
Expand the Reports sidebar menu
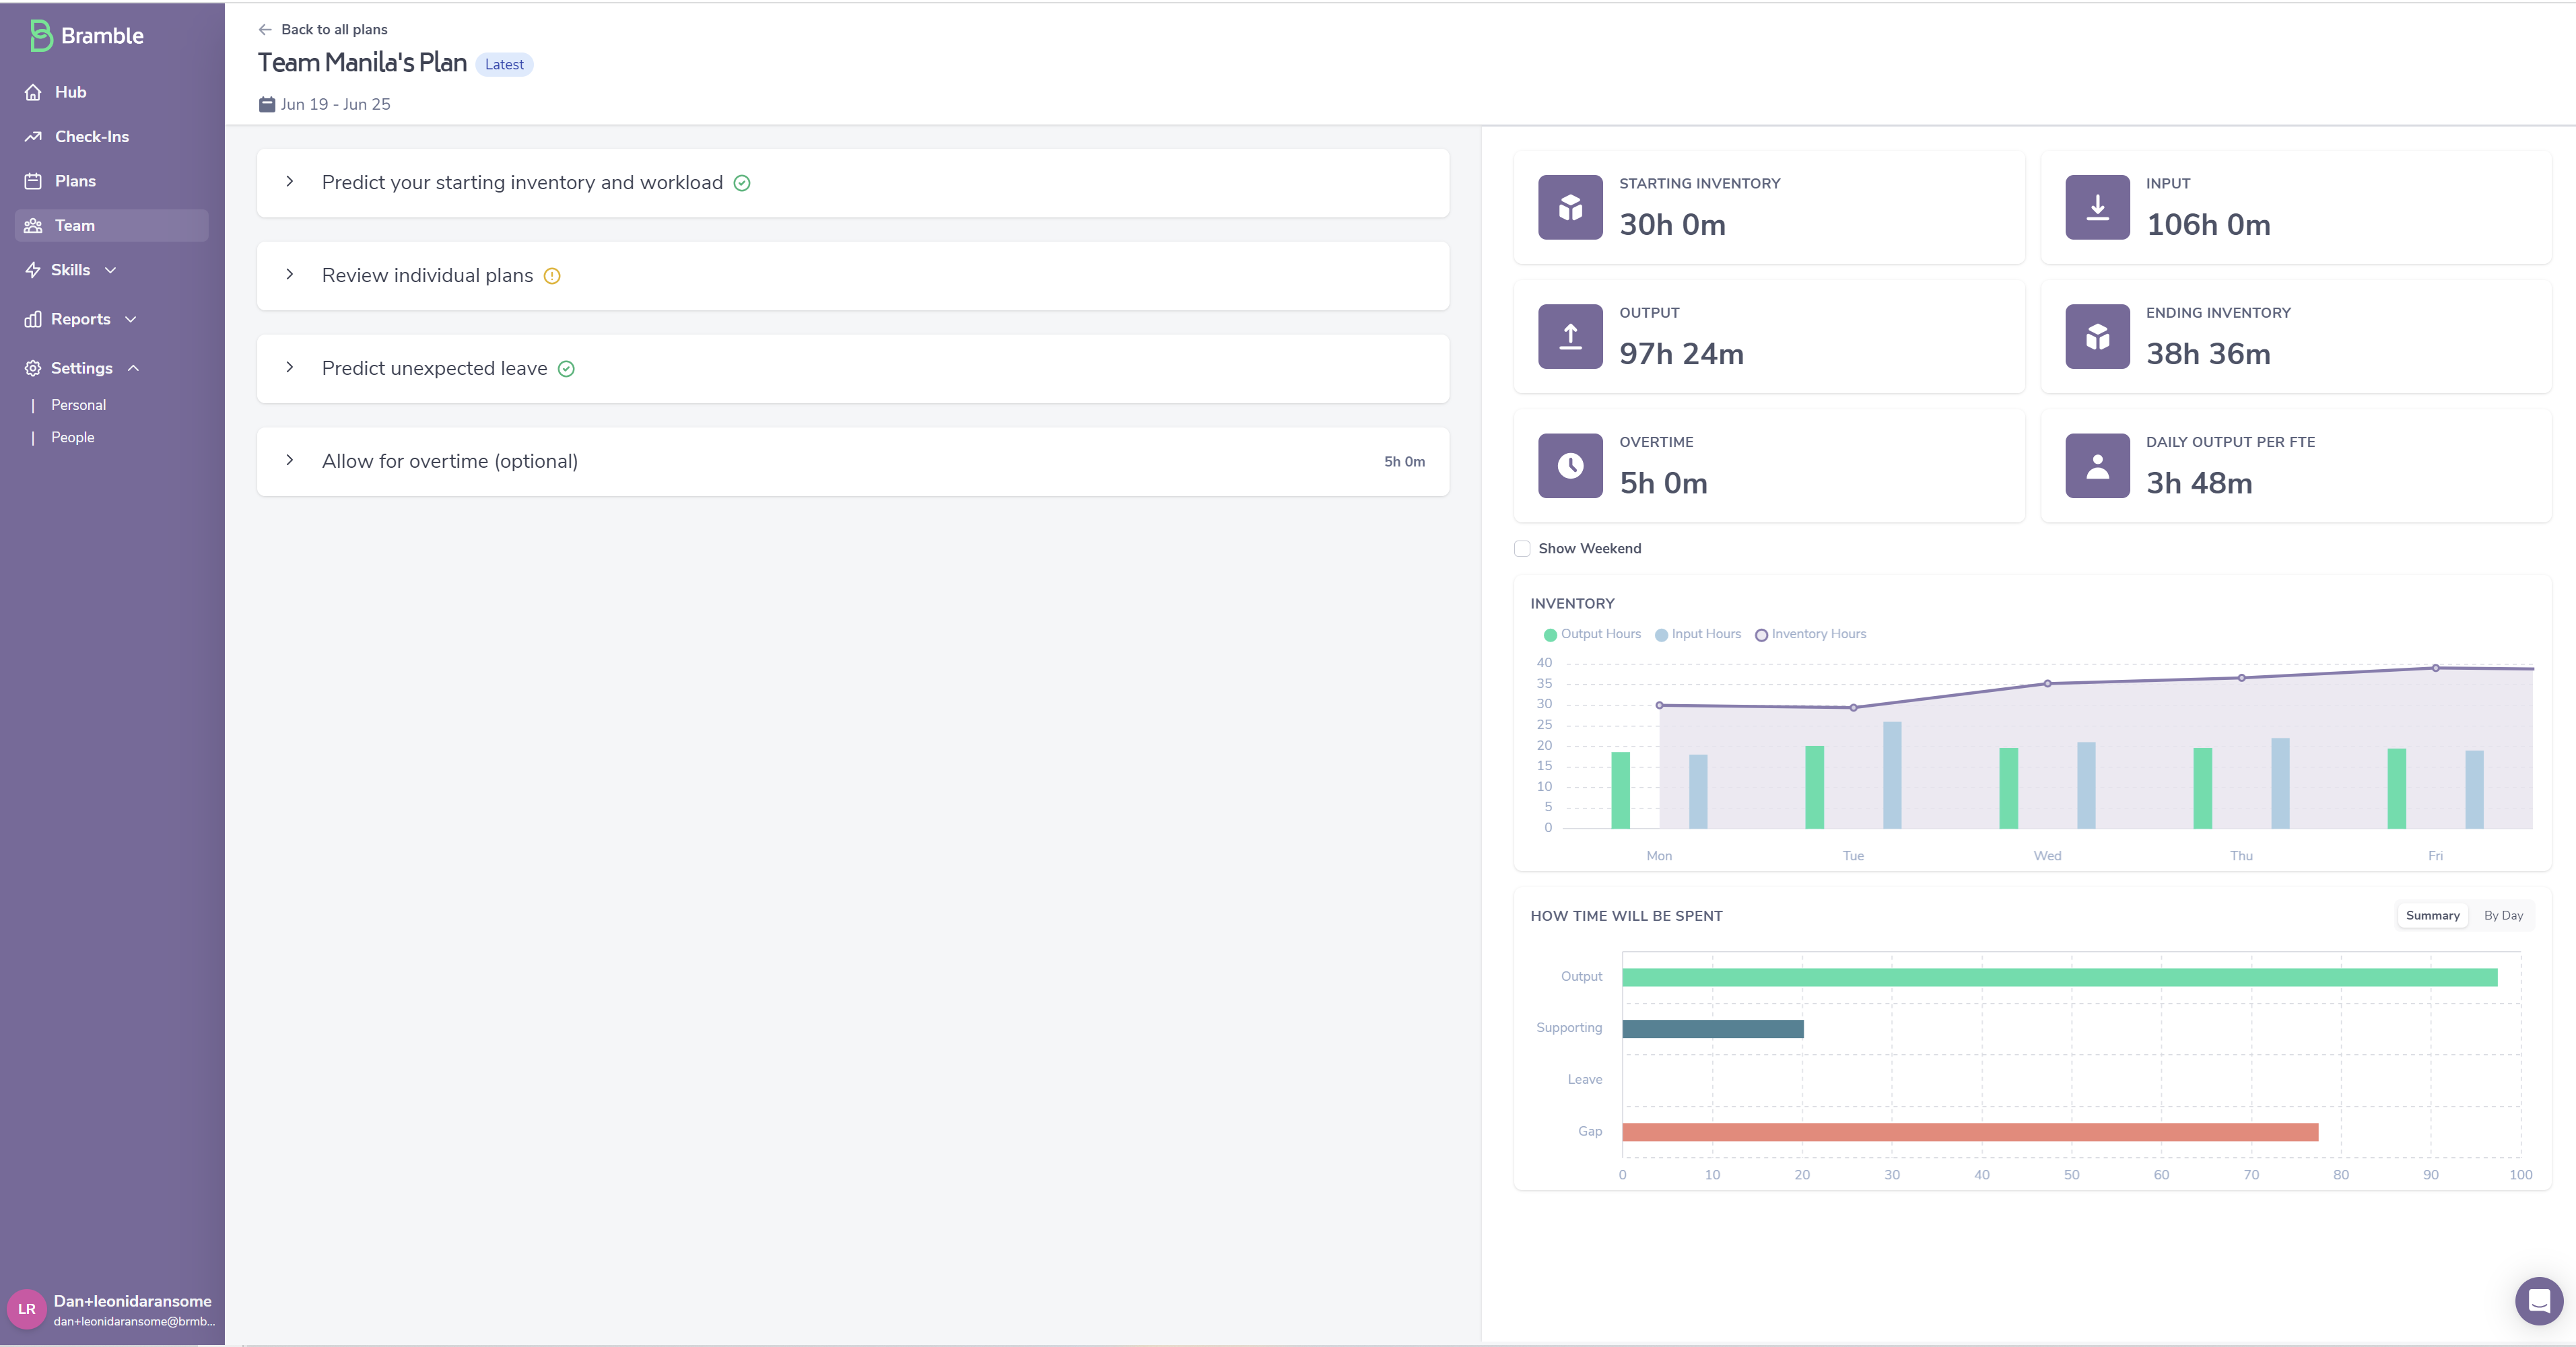[81, 319]
